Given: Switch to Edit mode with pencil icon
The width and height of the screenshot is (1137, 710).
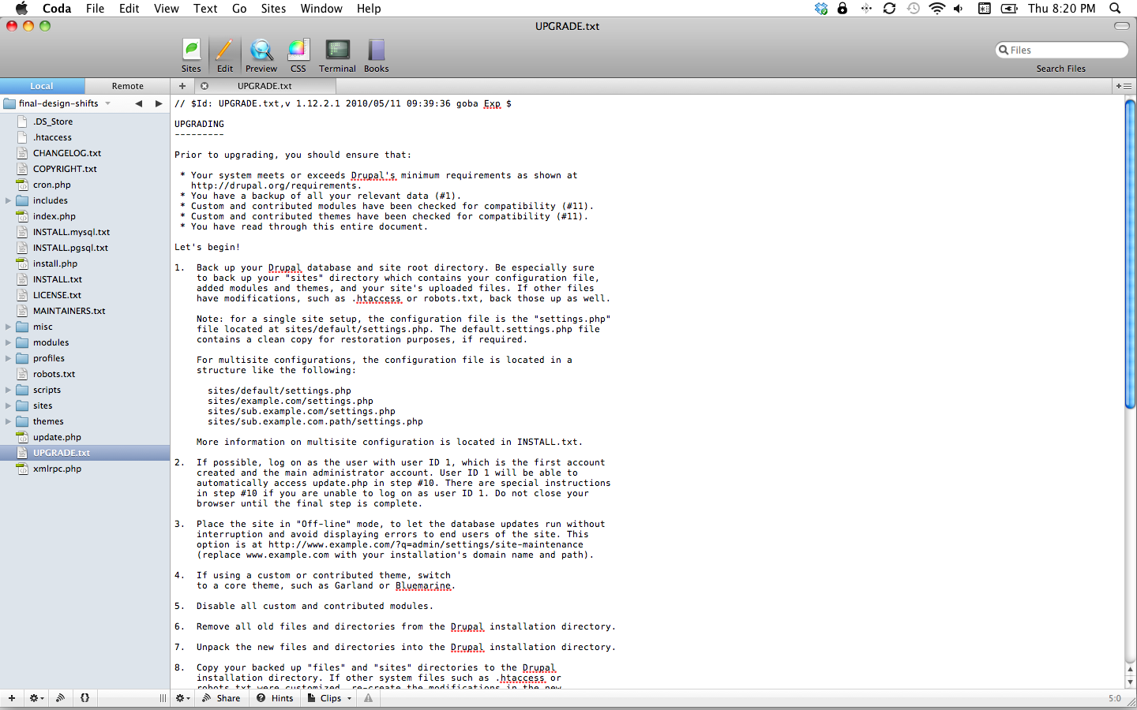Looking at the screenshot, I should click(225, 56).
